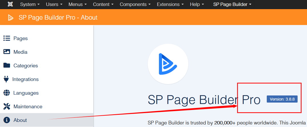Click the SP Page Builder Pro heading

(204, 100)
